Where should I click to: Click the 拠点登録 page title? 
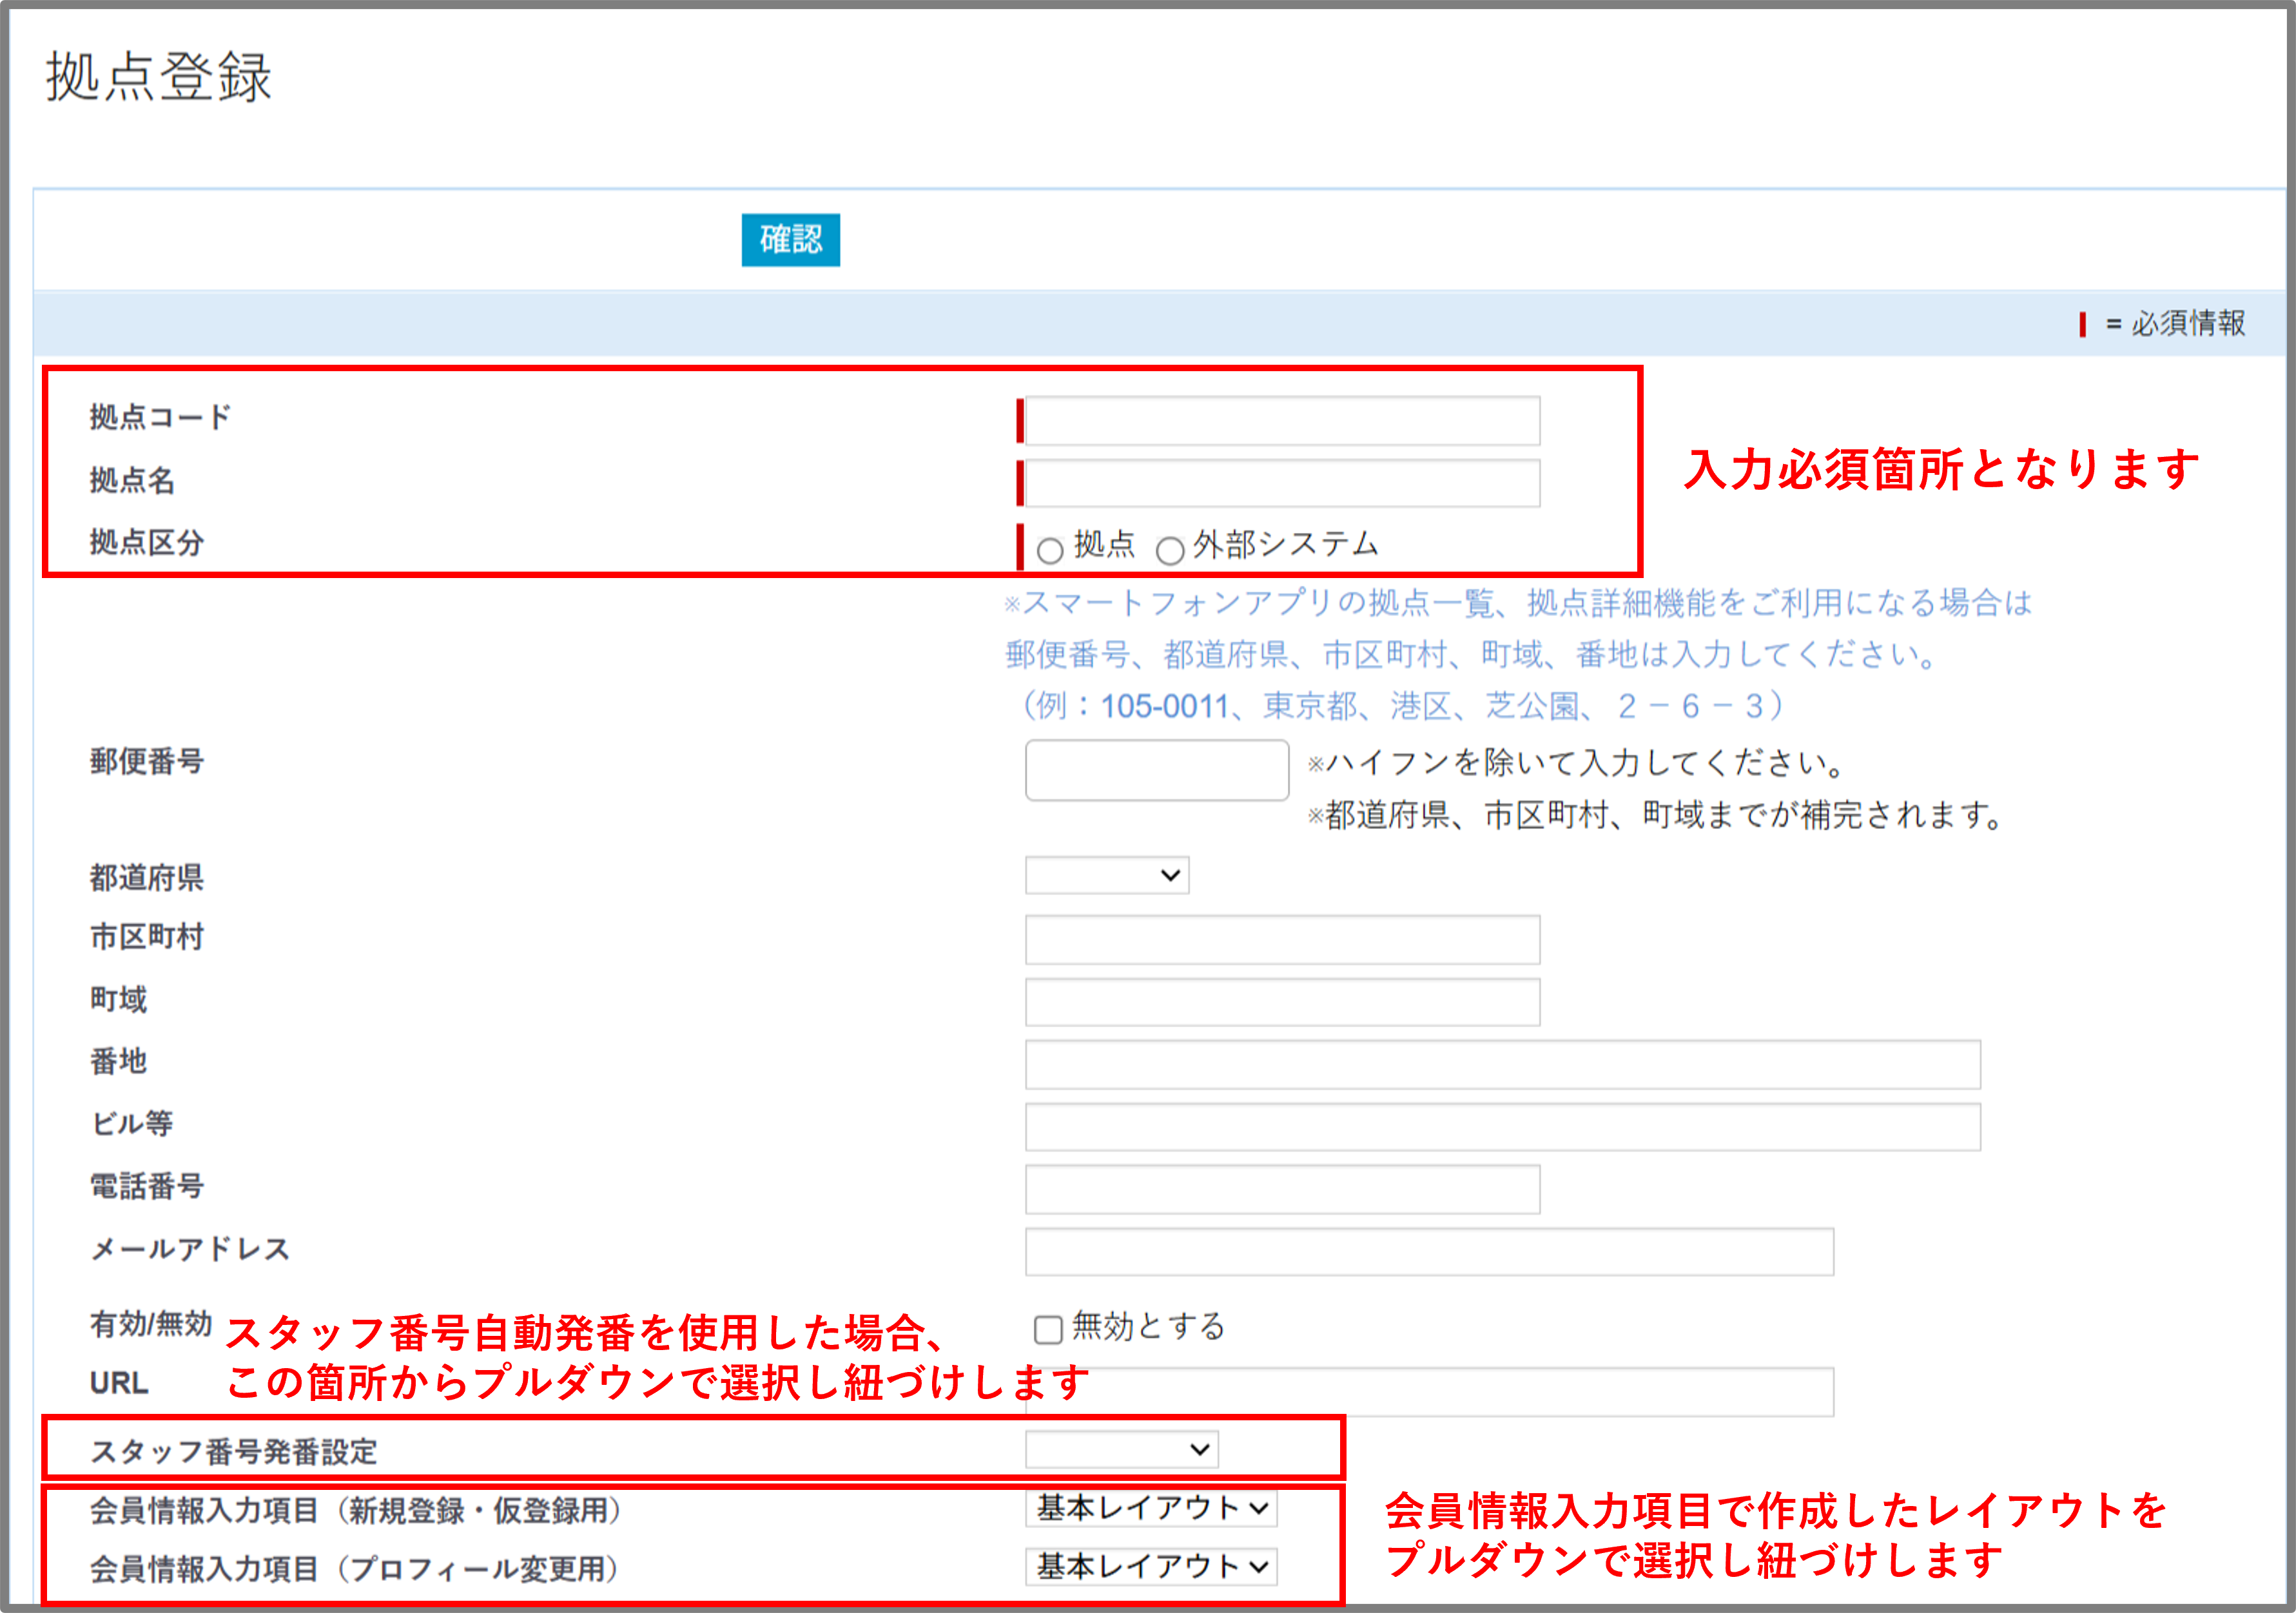[x=159, y=77]
